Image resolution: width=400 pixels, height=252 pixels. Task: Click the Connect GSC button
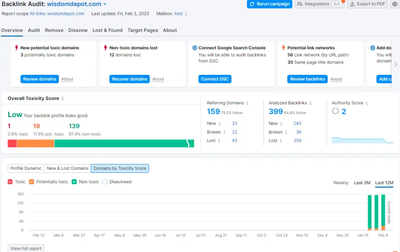click(x=215, y=79)
